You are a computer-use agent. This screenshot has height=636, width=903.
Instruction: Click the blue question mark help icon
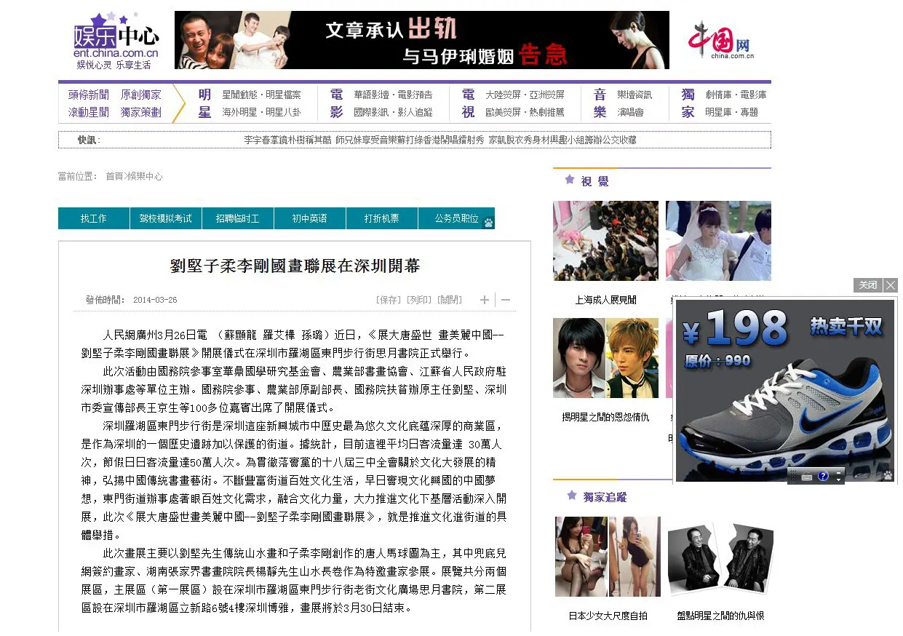click(823, 476)
